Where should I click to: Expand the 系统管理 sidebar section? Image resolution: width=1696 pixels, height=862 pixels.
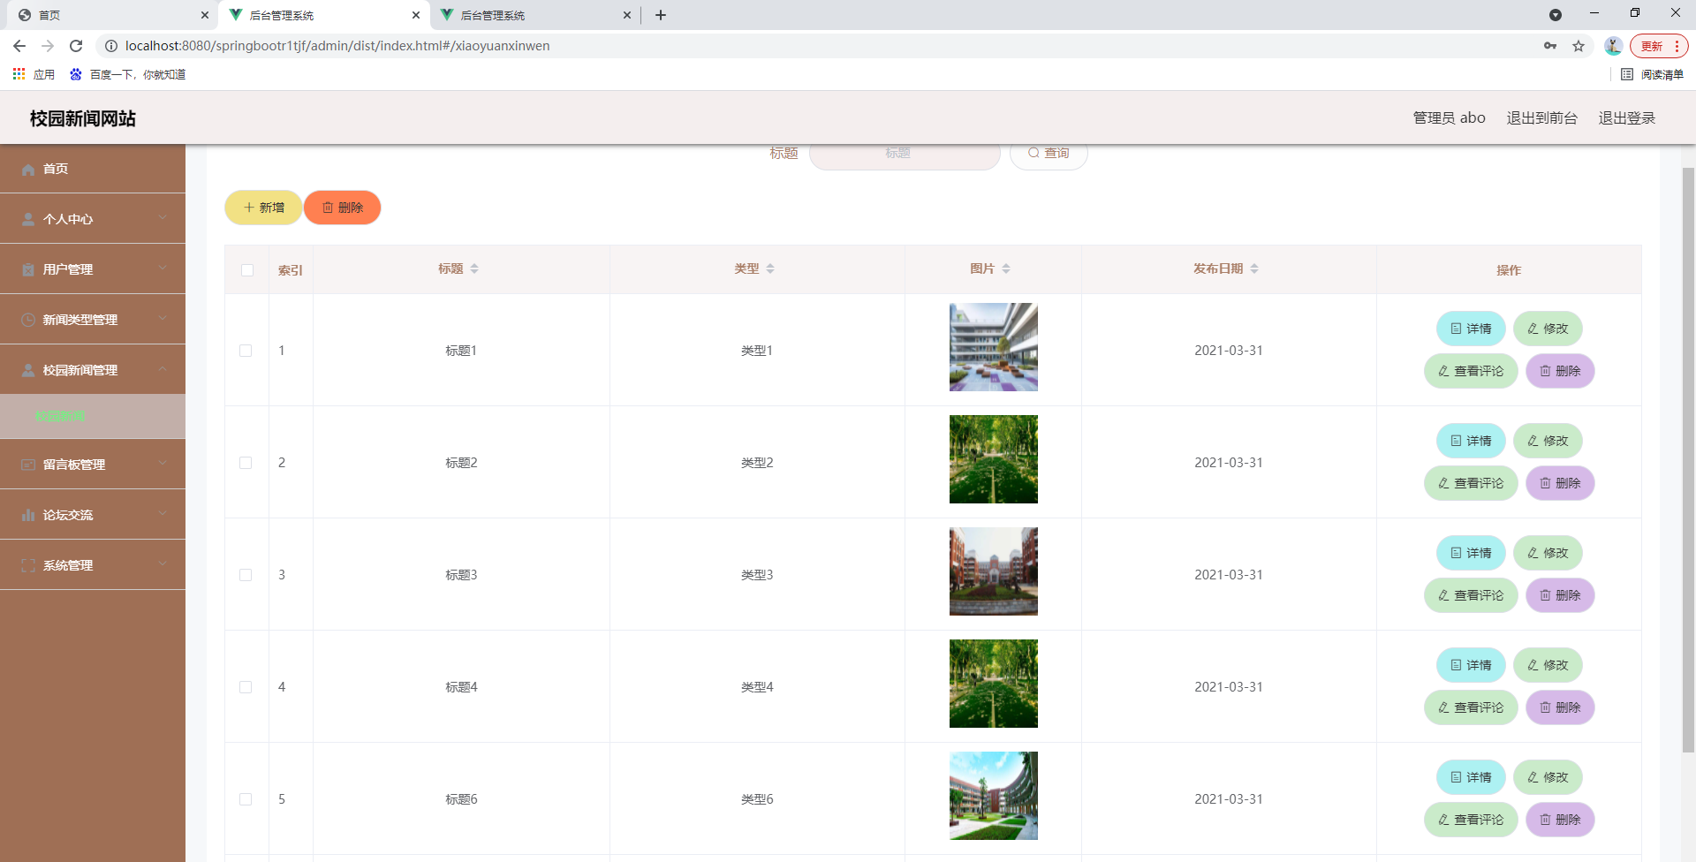pos(93,564)
